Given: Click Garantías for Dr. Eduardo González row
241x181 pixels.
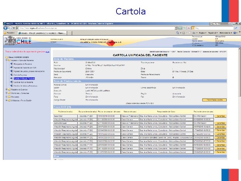Looking at the screenshot, I should click(221, 138).
